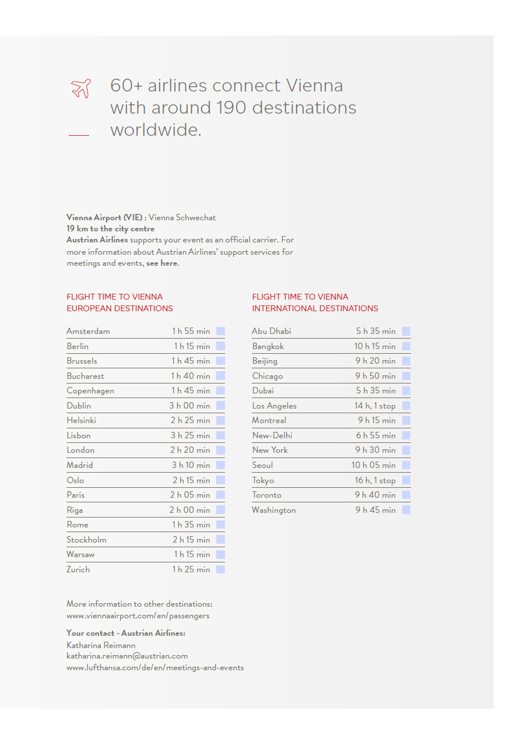Screen dimensions: 517x732
Task: Check the Stockholm row box
Action: tap(220, 540)
